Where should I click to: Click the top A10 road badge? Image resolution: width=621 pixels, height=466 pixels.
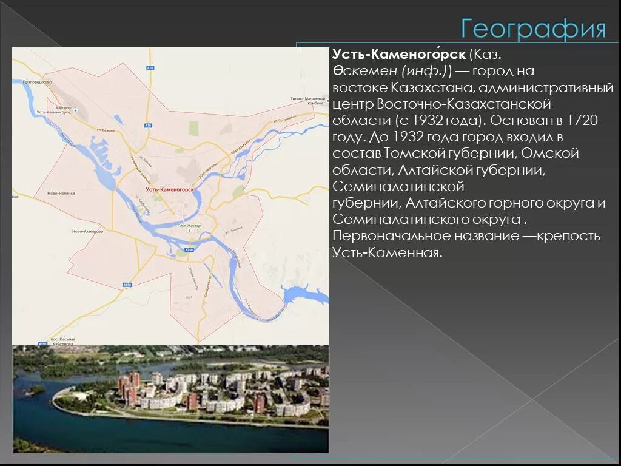pos(150,68)
